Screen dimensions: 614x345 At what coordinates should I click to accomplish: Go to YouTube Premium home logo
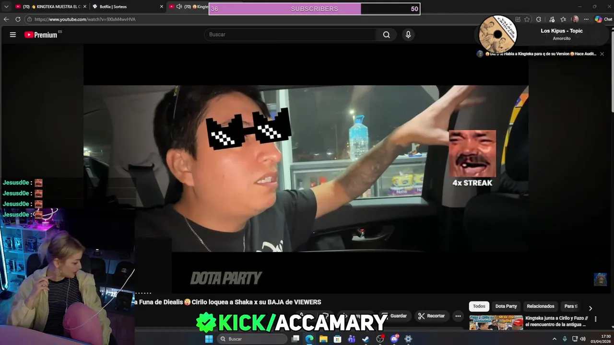[41, 34]
